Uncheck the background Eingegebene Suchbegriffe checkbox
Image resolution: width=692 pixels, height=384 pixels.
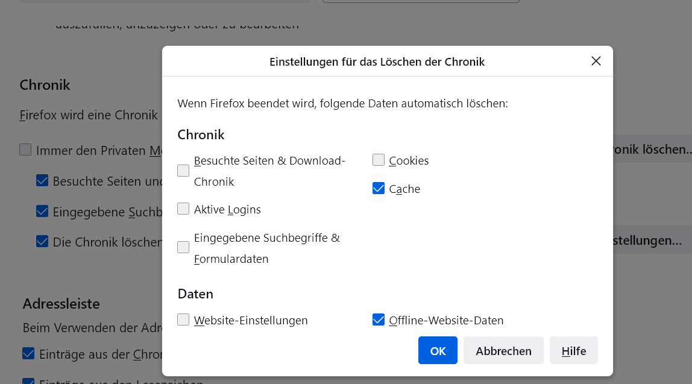point(42,212)
